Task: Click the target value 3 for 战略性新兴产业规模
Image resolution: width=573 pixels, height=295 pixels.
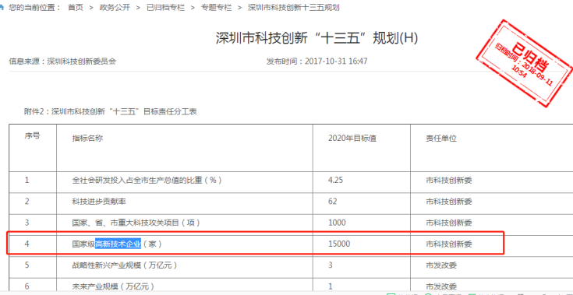Action: (331, 265)
